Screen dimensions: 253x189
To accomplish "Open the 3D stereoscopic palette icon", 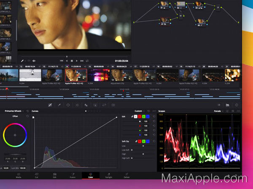I will 113,105.
